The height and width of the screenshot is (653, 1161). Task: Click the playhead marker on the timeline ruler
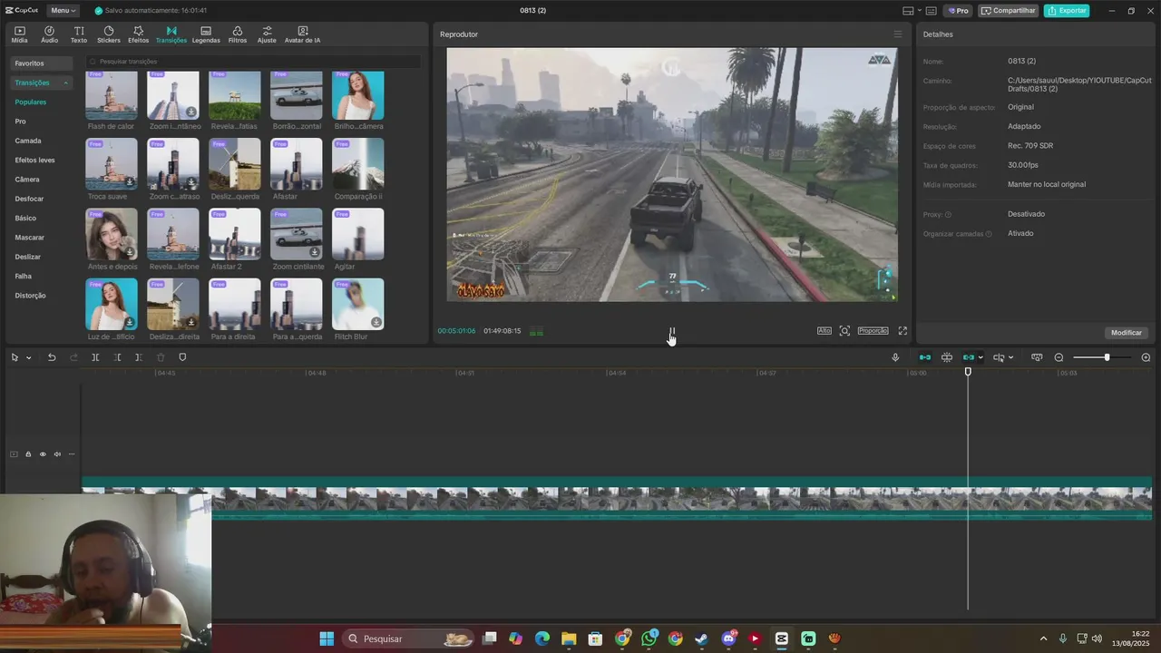[x=968, y=372]
